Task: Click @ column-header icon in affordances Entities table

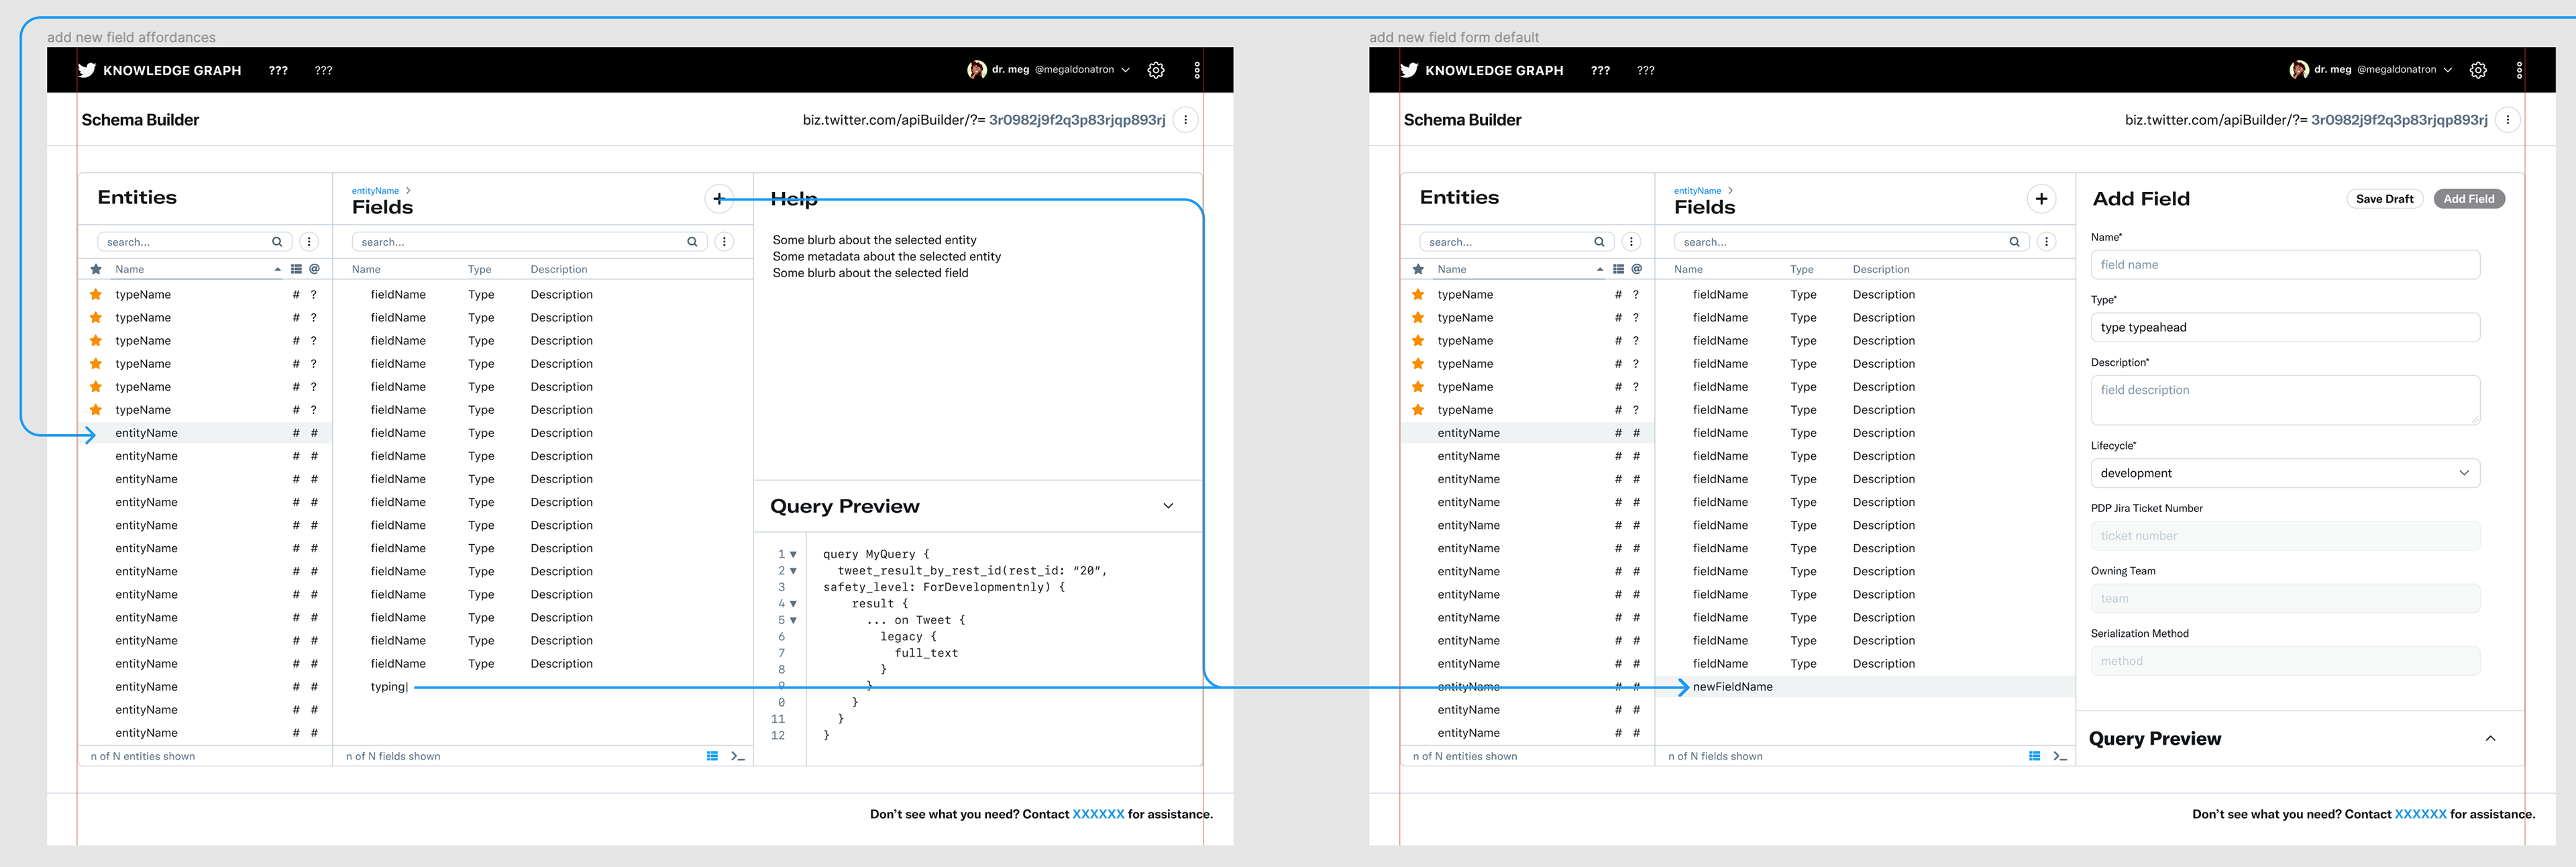Action: click(x=314, y=269)
